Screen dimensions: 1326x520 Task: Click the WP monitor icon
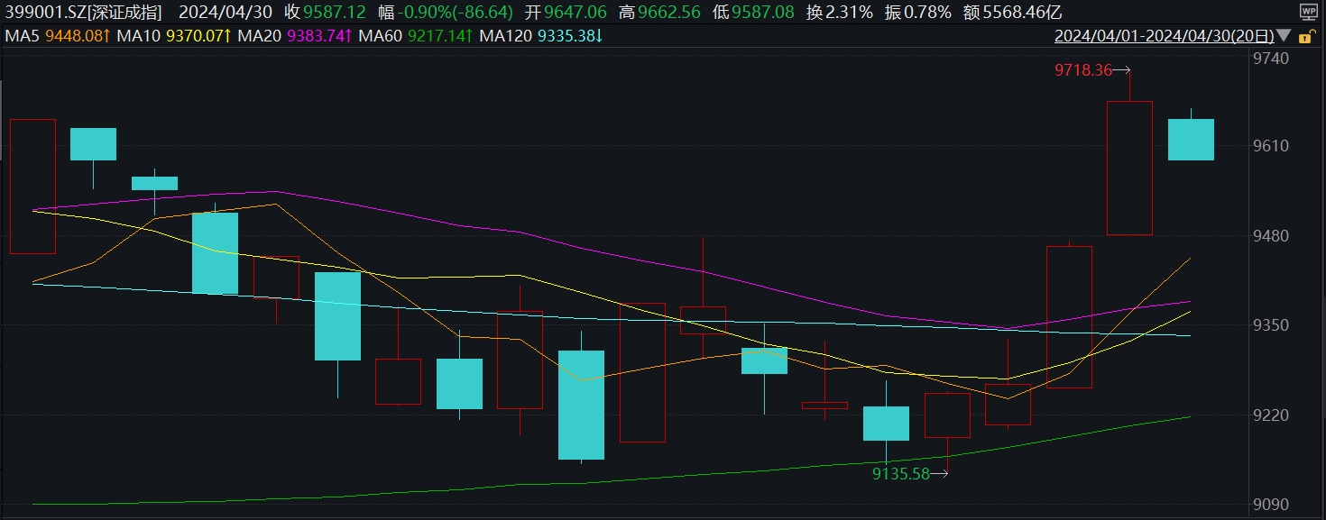1307,12
